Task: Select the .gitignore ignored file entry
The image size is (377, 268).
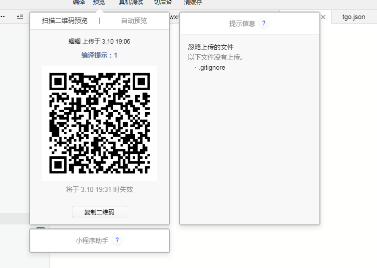Action: click(x=212, y=68)
